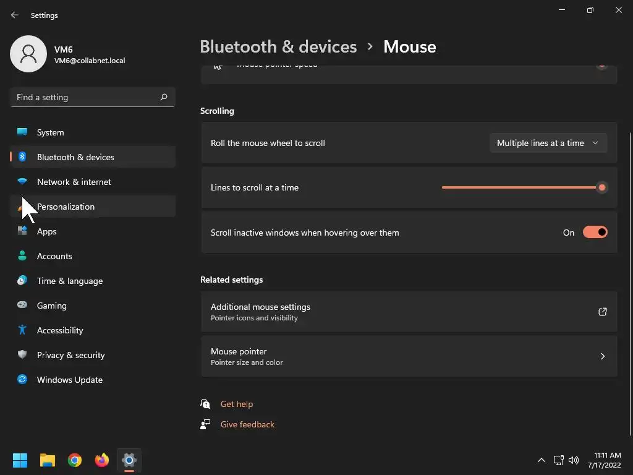Viewport: 633px width, 475px height.
Task: Click the Network & internet wifi icon
Action: (22, 182)
